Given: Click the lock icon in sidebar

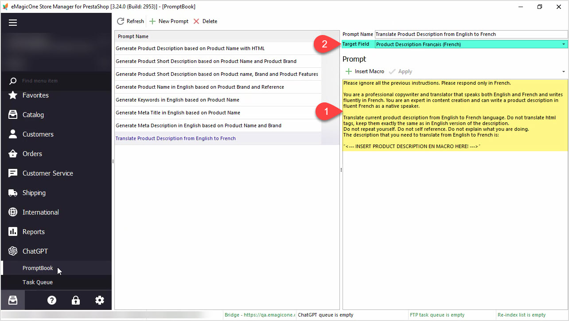Looking at the screenshot, I should pos(76,300).
